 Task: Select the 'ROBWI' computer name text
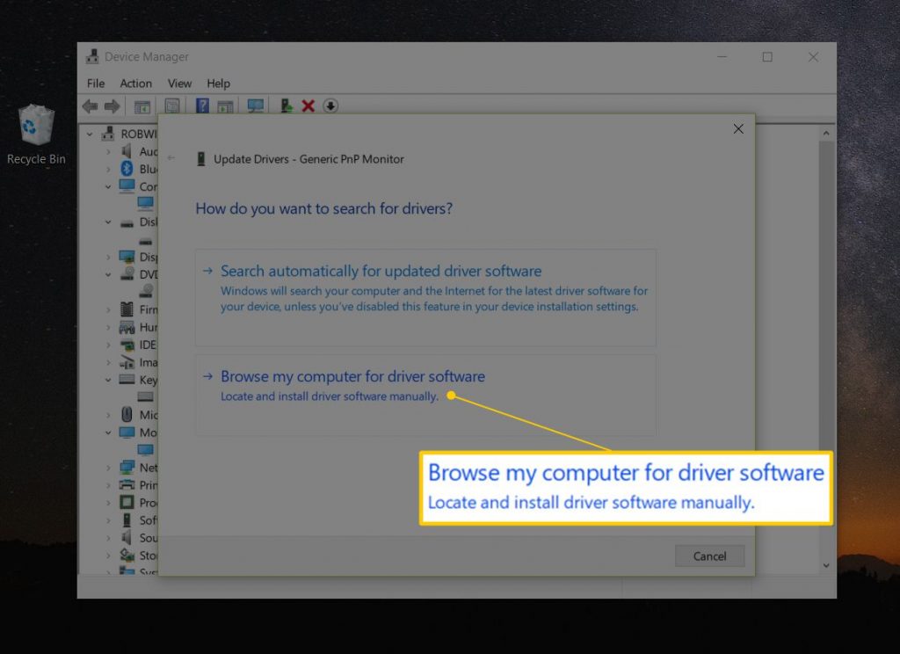point(138,134)
